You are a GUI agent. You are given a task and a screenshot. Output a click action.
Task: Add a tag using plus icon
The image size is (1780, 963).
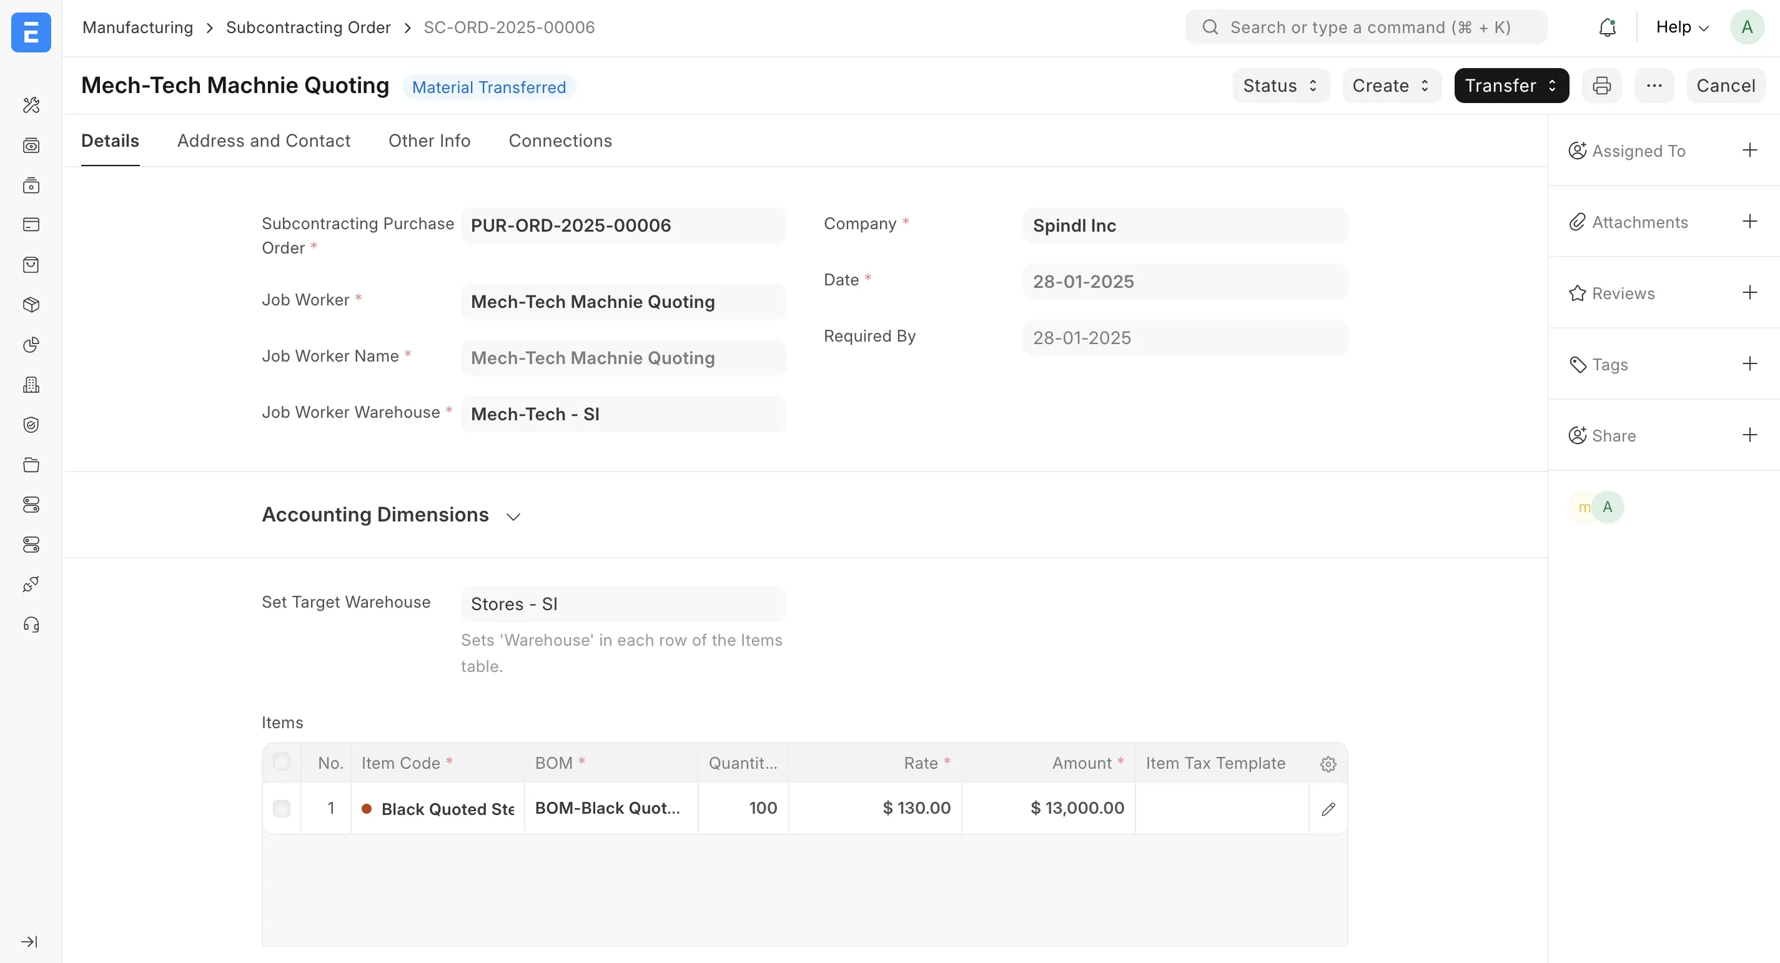tap(1749, 364)
